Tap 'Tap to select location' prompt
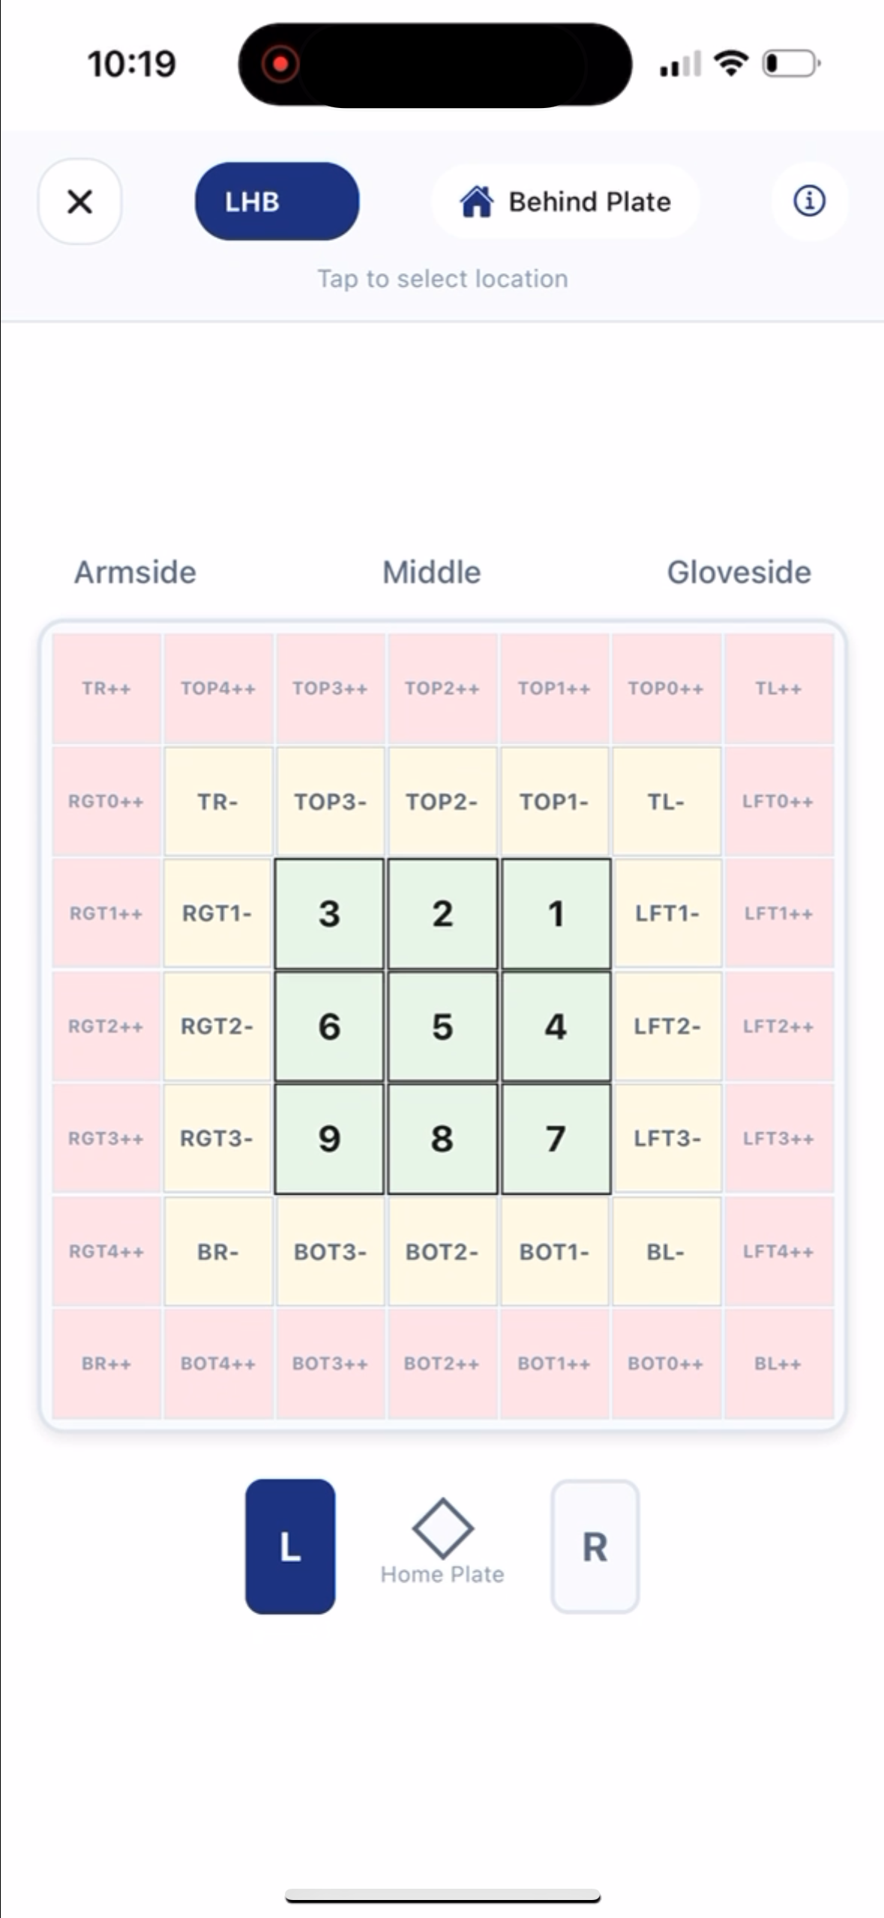 tap(442, 278)
